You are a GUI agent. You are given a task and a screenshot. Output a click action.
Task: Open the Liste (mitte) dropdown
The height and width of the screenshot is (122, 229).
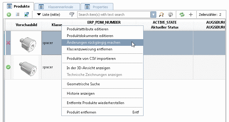[48, 15]
